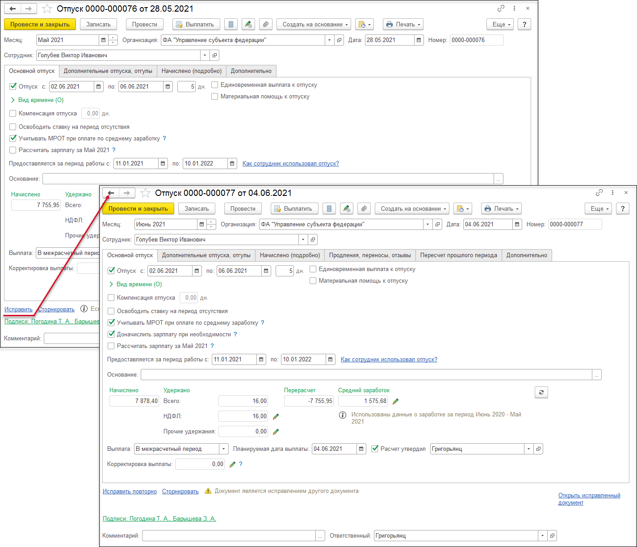This screenshot has width=637, height=547.
Task: Open Печать dropdown in front window
Action: click(501, 208)
